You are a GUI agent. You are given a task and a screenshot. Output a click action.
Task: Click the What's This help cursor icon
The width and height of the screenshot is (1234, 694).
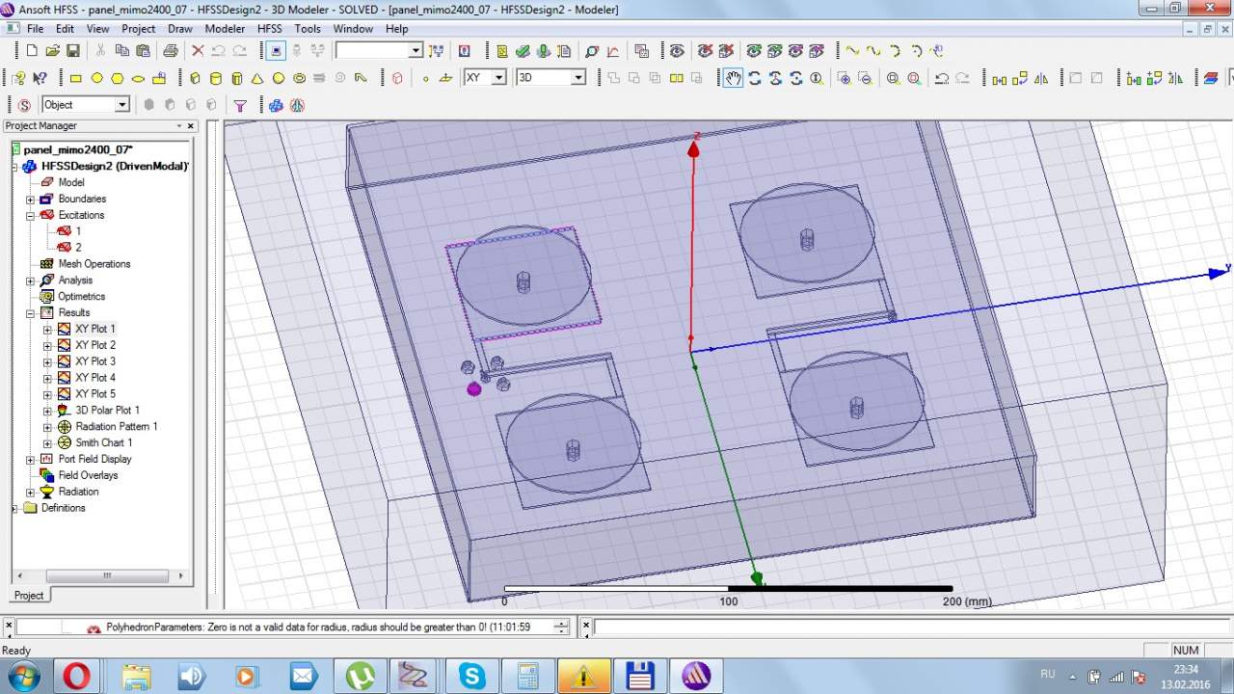pos(40,78)
